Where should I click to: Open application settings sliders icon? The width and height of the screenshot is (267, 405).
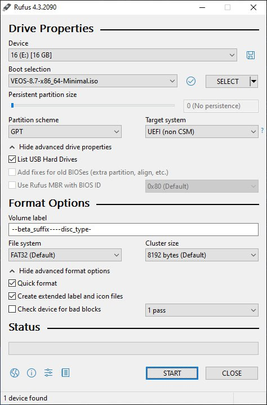pos(48,373)
